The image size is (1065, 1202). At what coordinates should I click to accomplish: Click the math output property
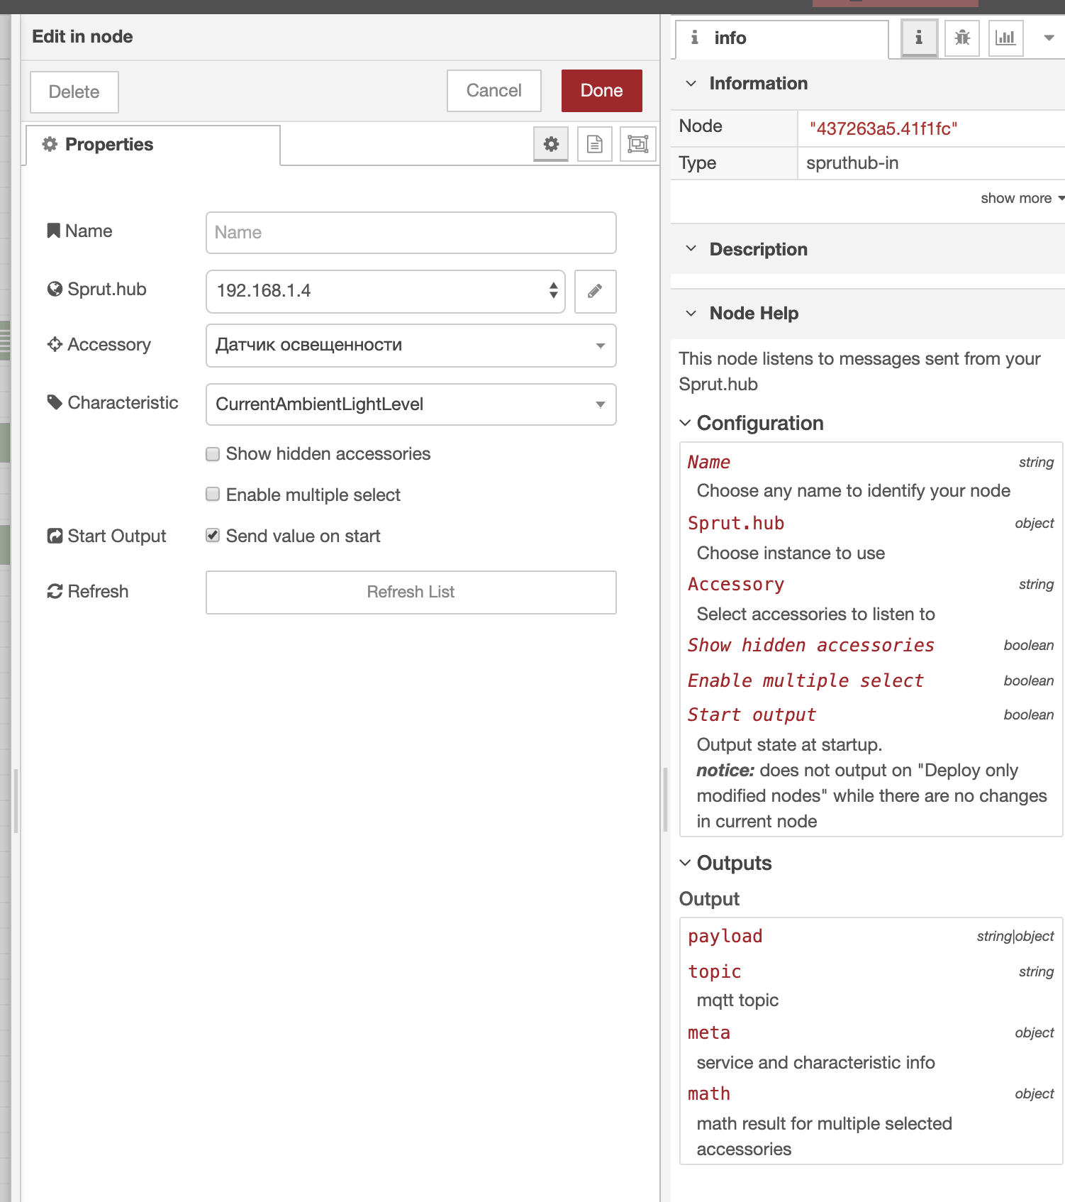coord(708,1094)
